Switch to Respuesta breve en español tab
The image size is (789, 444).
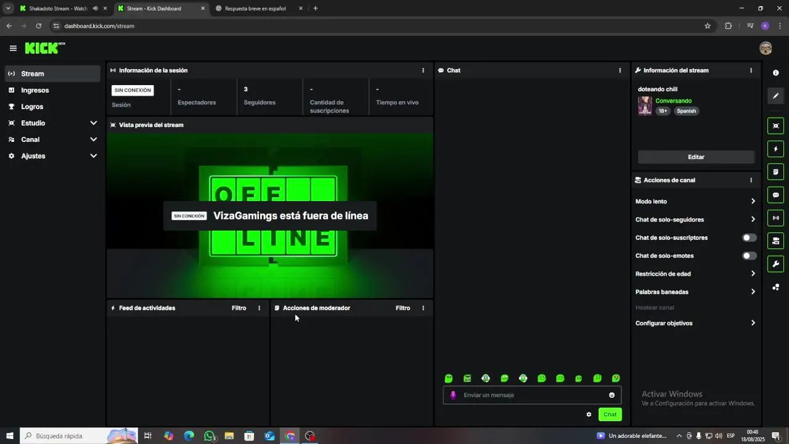click(259, 9)
